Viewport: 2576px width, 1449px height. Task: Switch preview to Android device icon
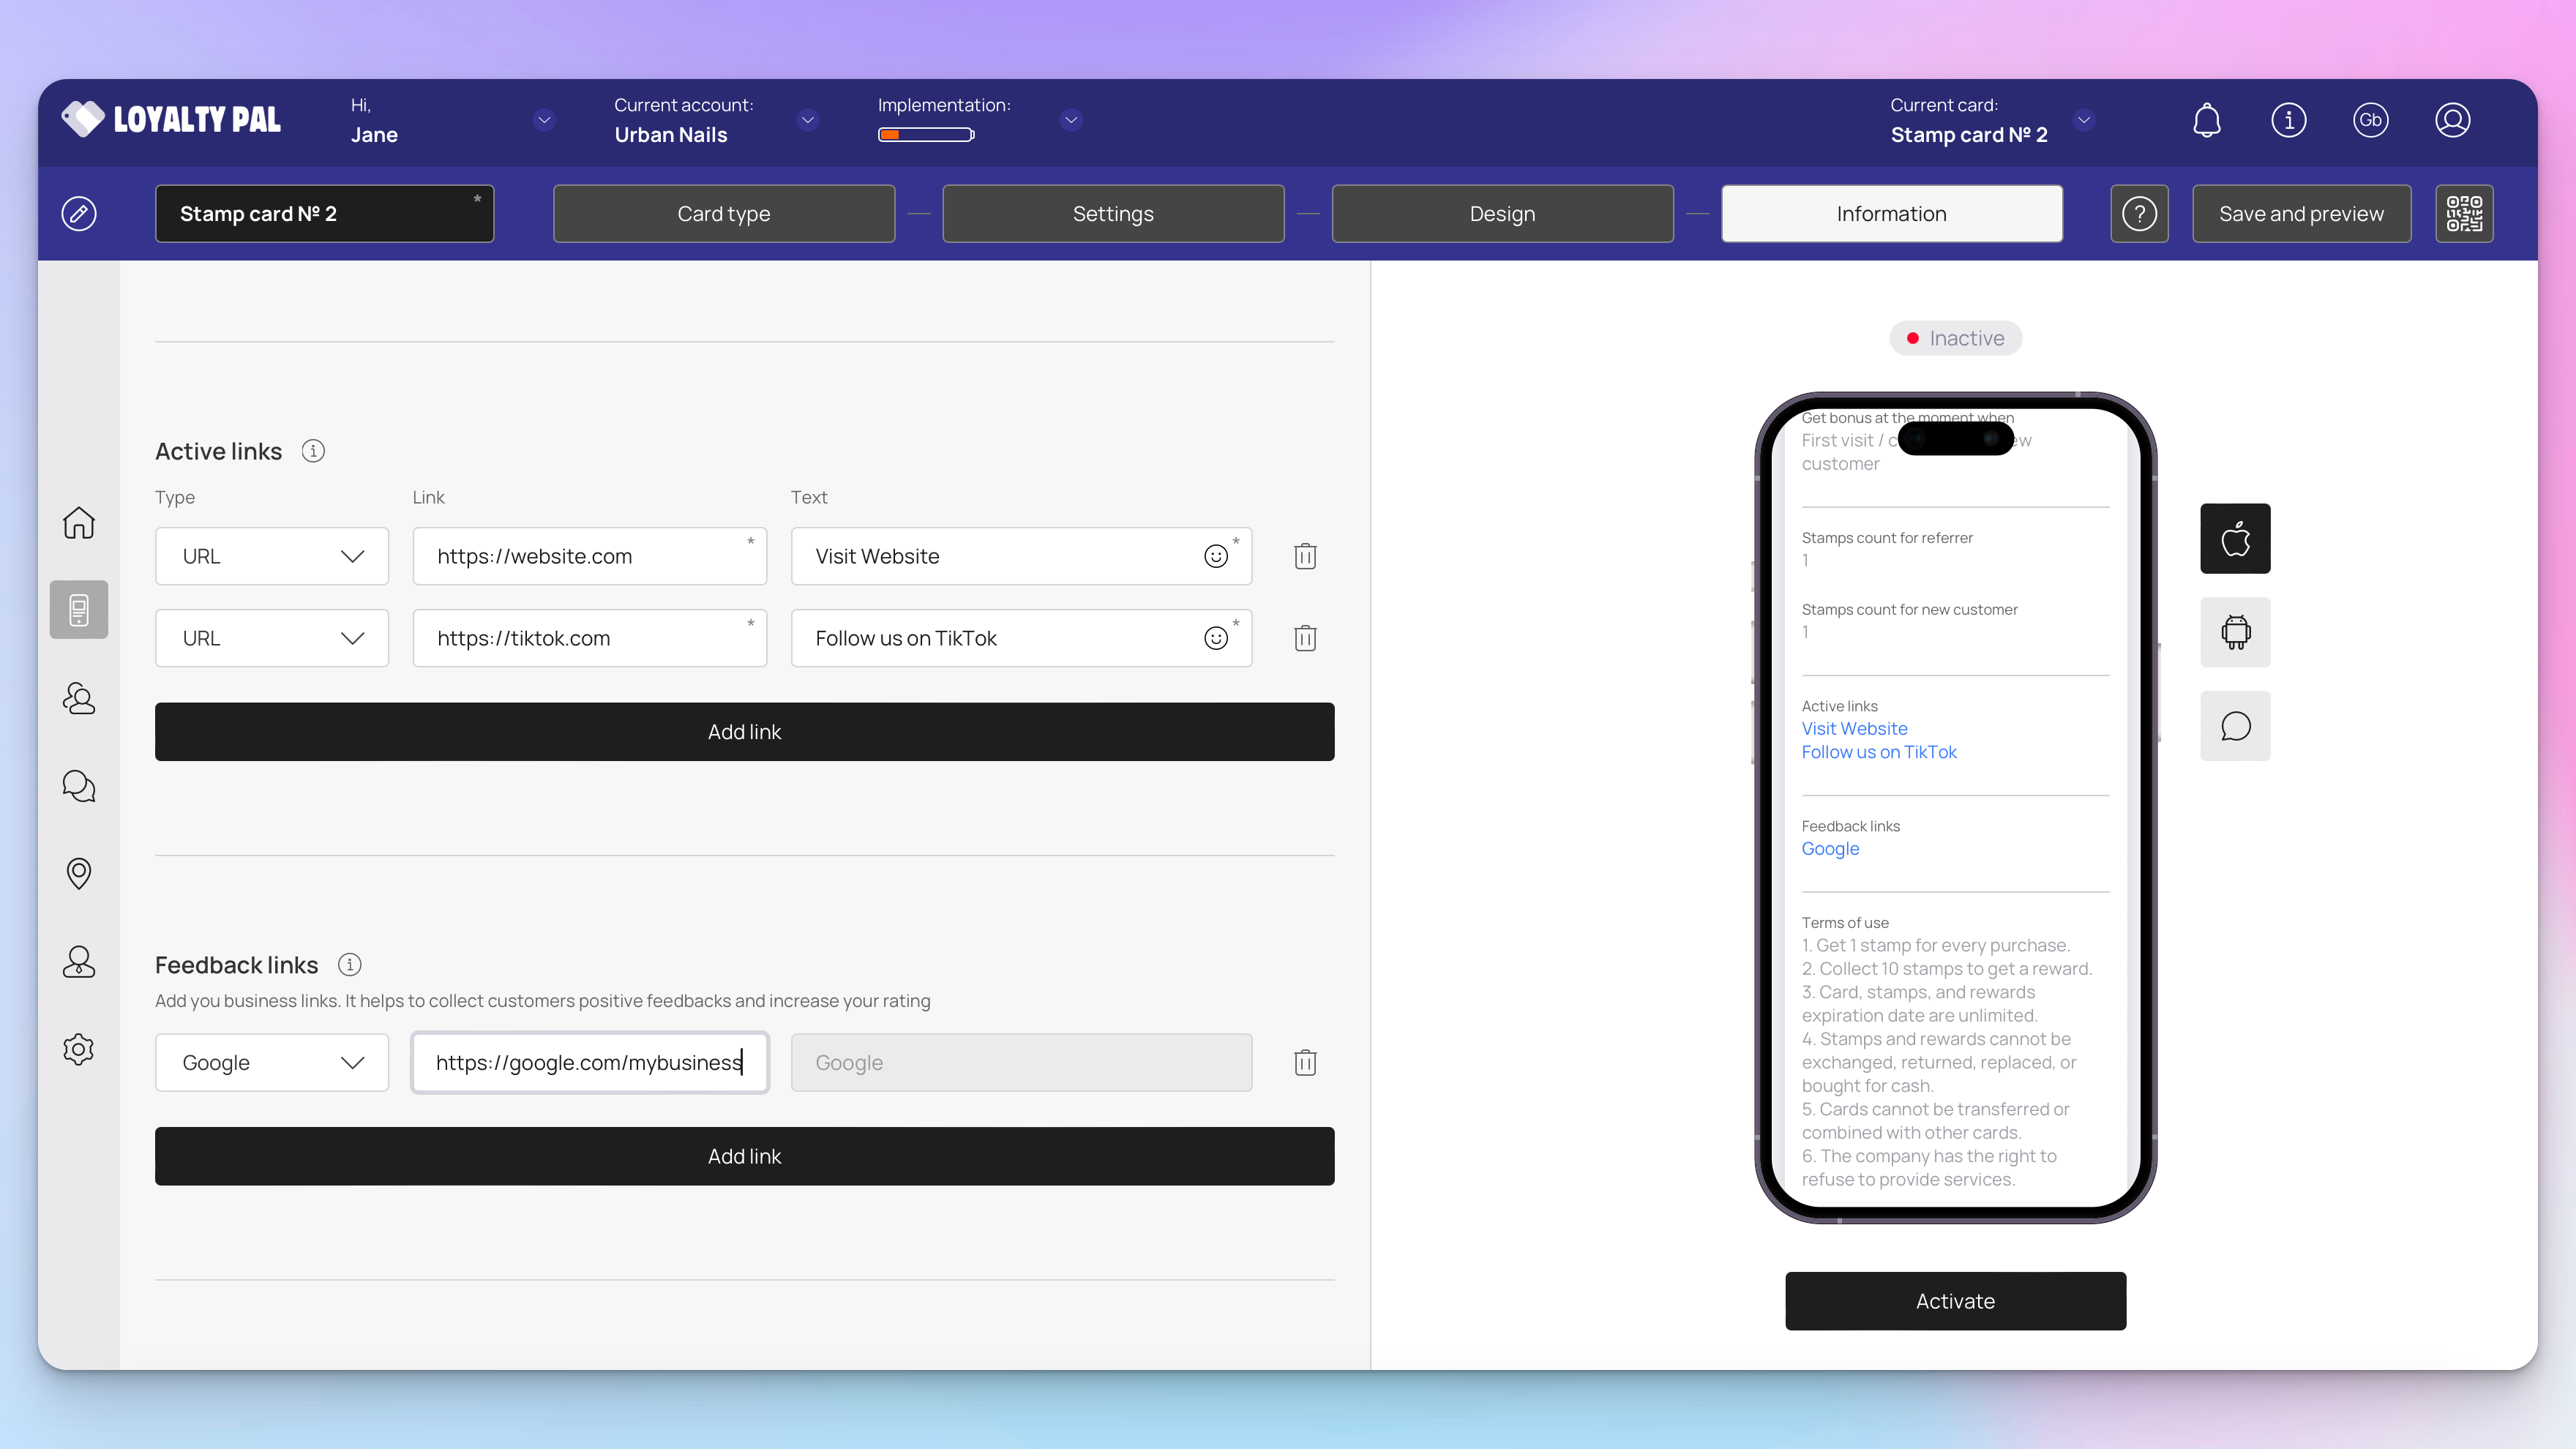tap(2235, 632)
